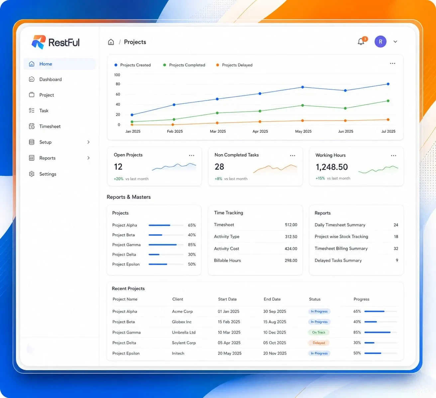Open Billable Hours in Time Tracking

tap(256, 261)
